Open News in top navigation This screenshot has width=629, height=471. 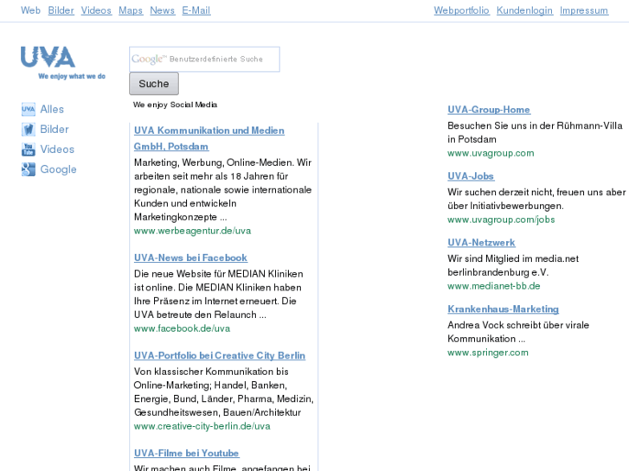coord(163,10)
